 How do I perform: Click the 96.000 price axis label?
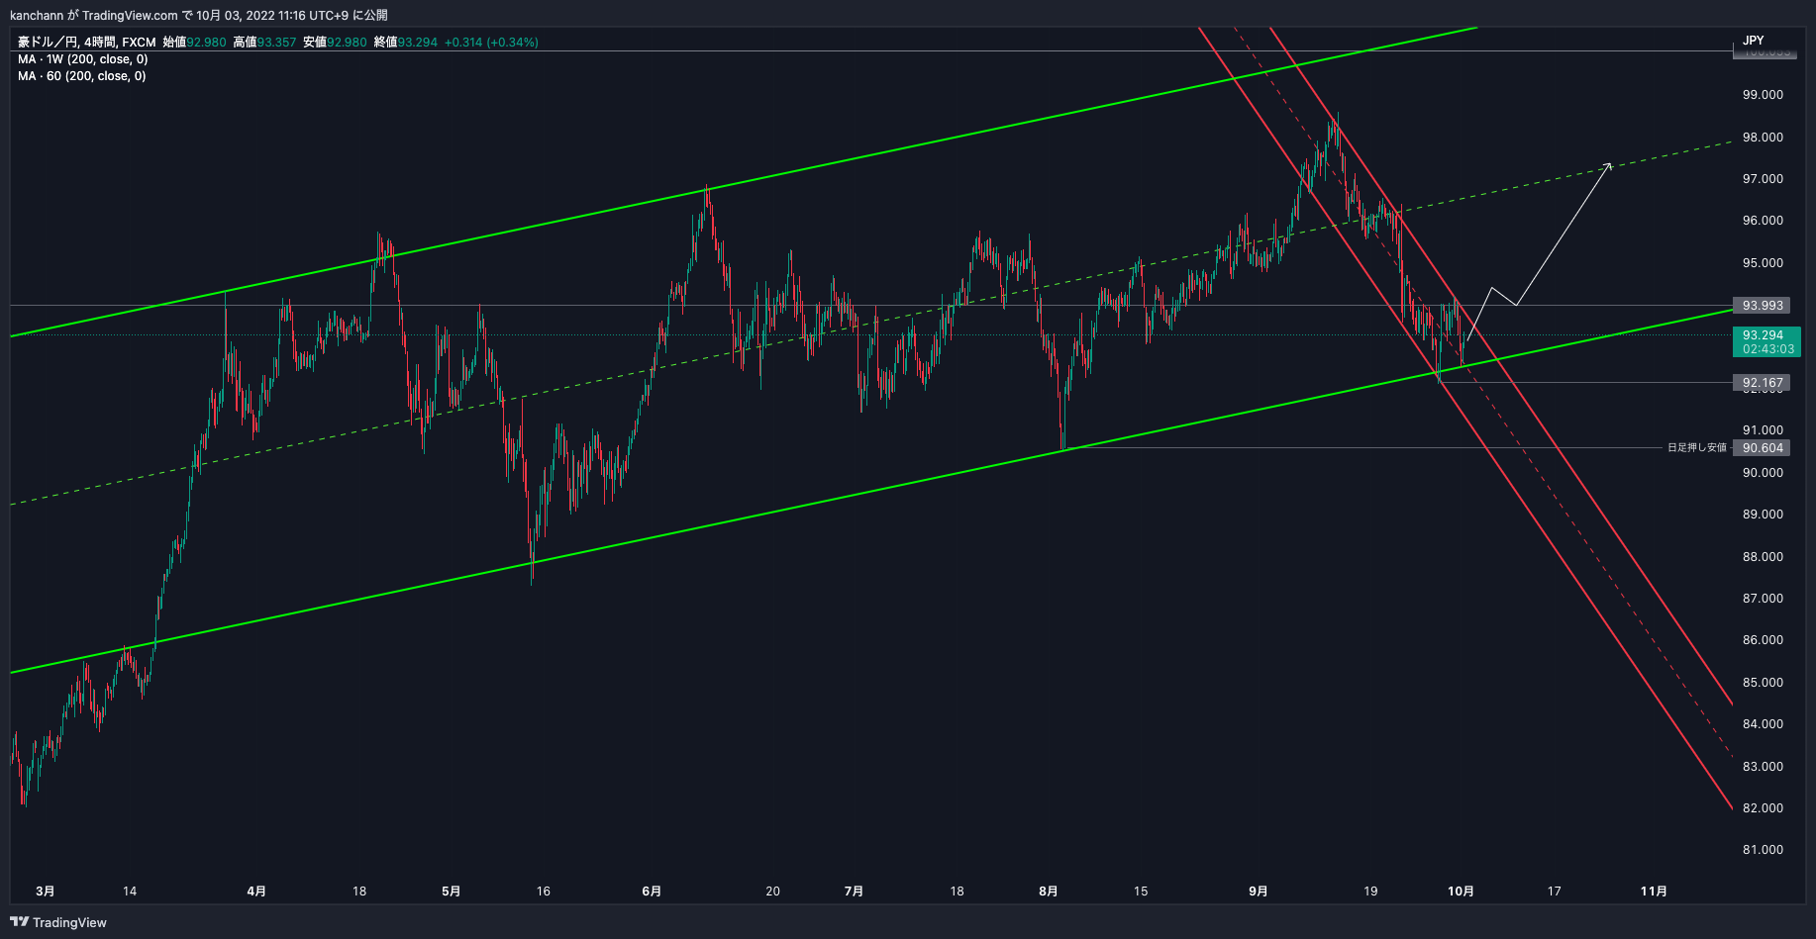(x=1763, y=221)
